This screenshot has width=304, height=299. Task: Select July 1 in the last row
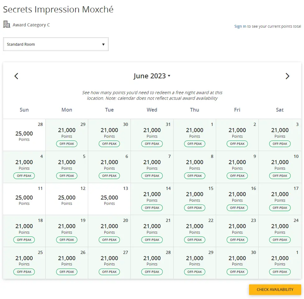(280, 263)
